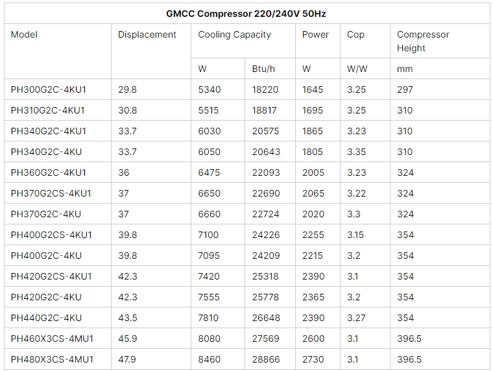Click Btu/h value 22690
The height and width of the screenshot is (371, 493).
[266, 193]
